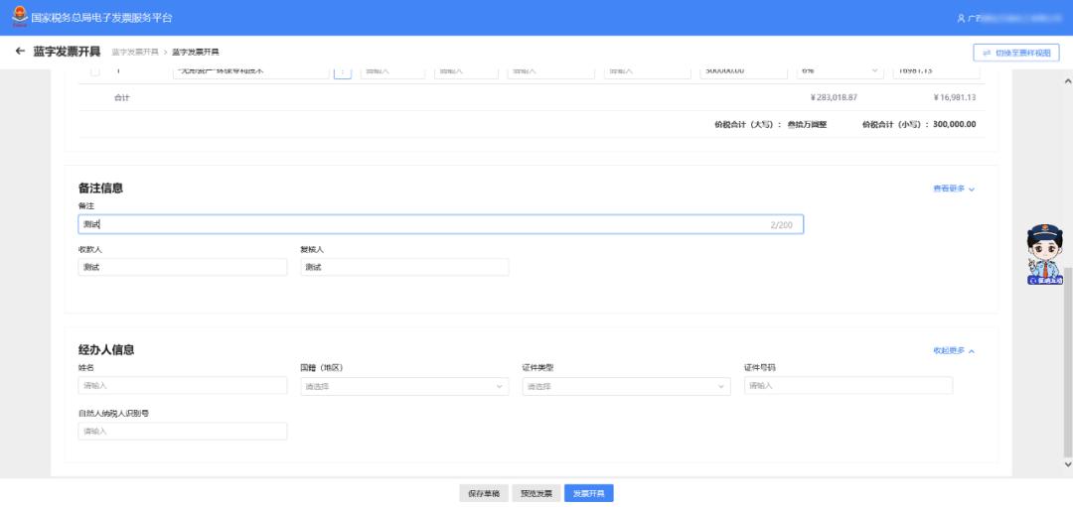Collapse 收起更多 in 经办人信息 section
The width and height of the screenshot is (1073, 507).
[953, 350]
